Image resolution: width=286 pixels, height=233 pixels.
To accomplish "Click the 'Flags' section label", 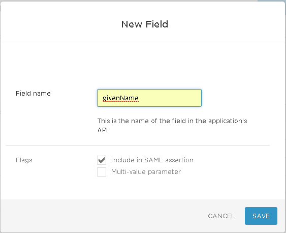I will pos(24,160).
